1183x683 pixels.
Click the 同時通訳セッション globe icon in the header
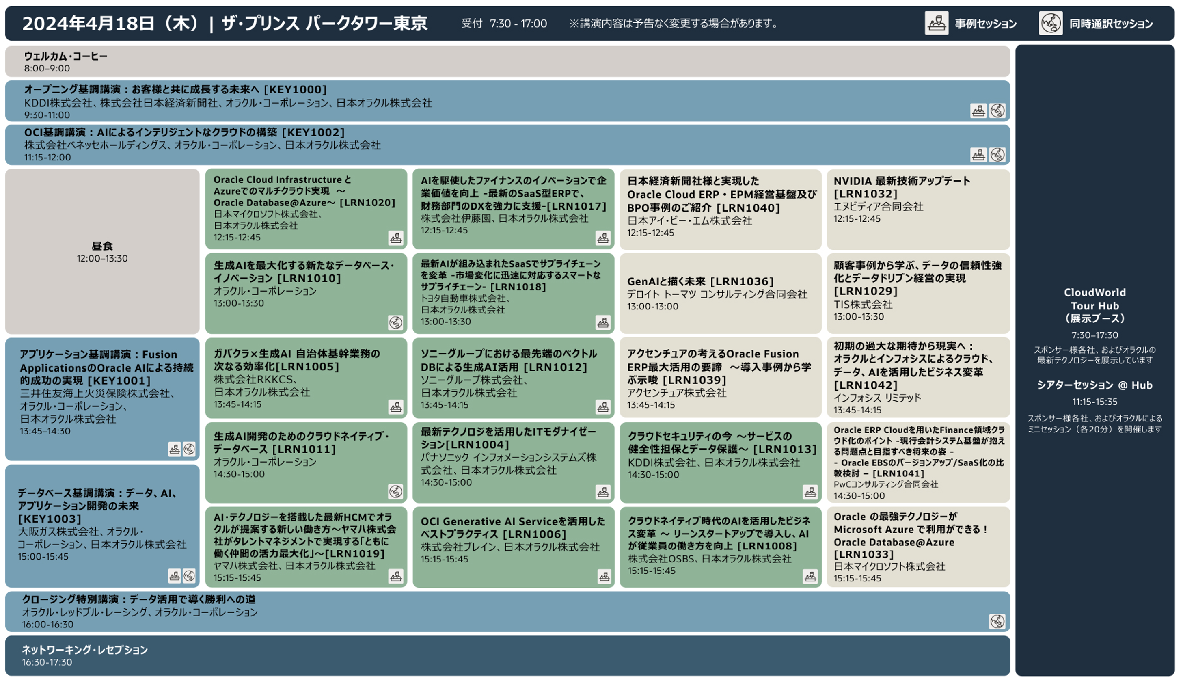(x=1052, y=23)
